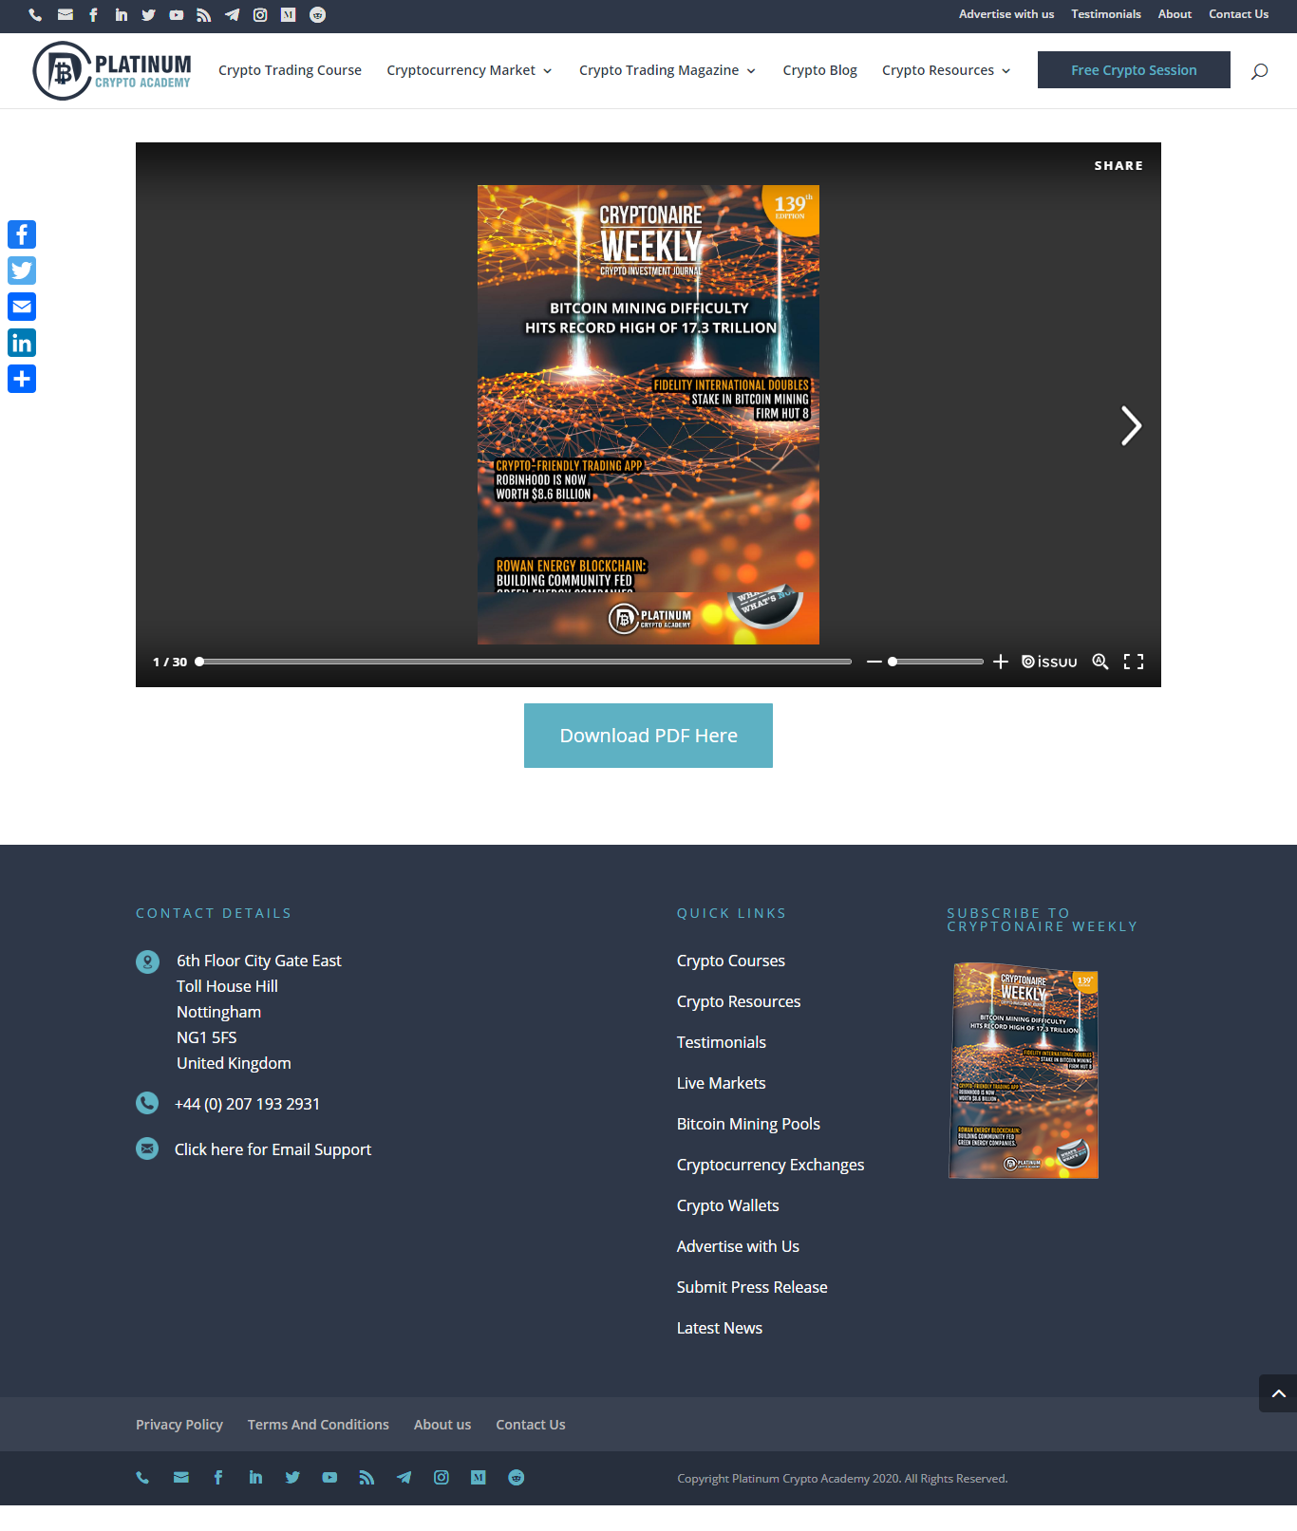The height and width of the screenshot is (1531, 1297).
Task: Open more share options plus button
Action: tap(22, 379)
